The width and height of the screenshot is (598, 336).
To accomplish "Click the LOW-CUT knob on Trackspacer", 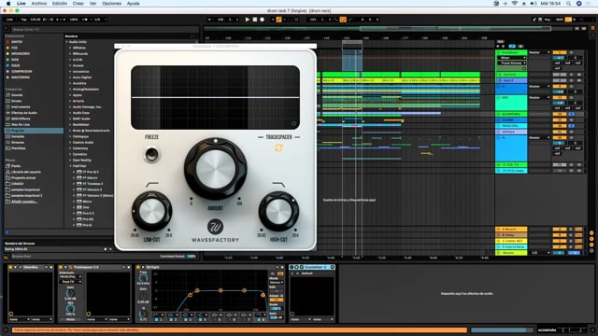I will 151,212.
